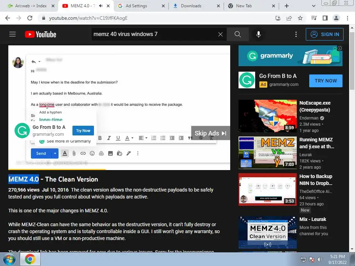
Task: Click the TRY NOW sidebar button
Action: coord(326,81)
